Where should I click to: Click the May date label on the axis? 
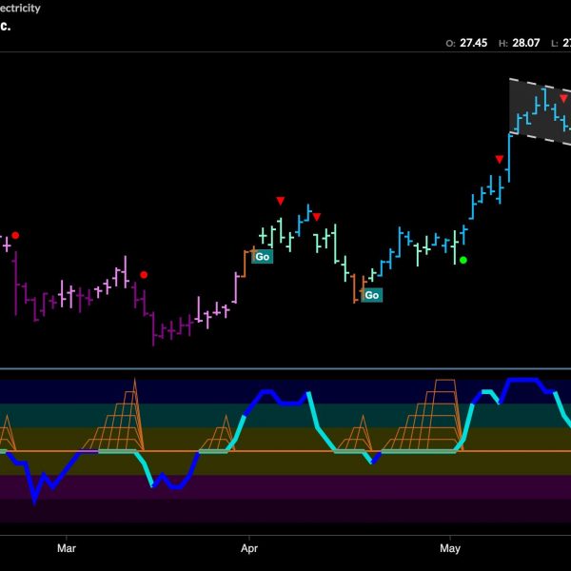[x=450, y=548]
